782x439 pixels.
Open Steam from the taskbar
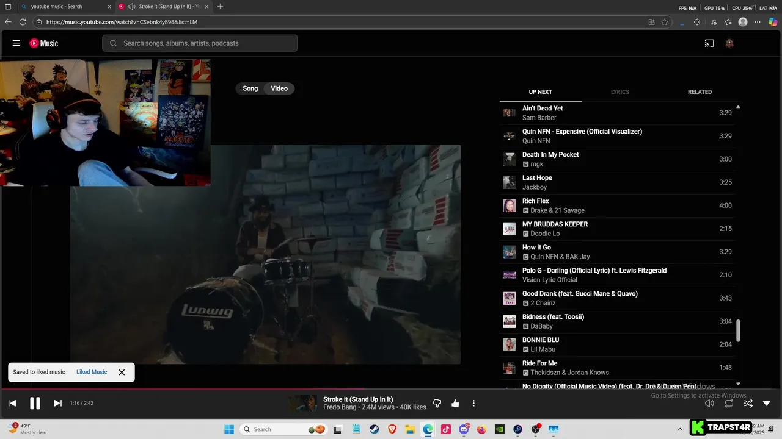click(374, 429)
